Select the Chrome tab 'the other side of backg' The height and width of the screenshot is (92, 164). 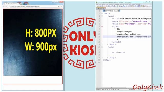tap(11, 4)
